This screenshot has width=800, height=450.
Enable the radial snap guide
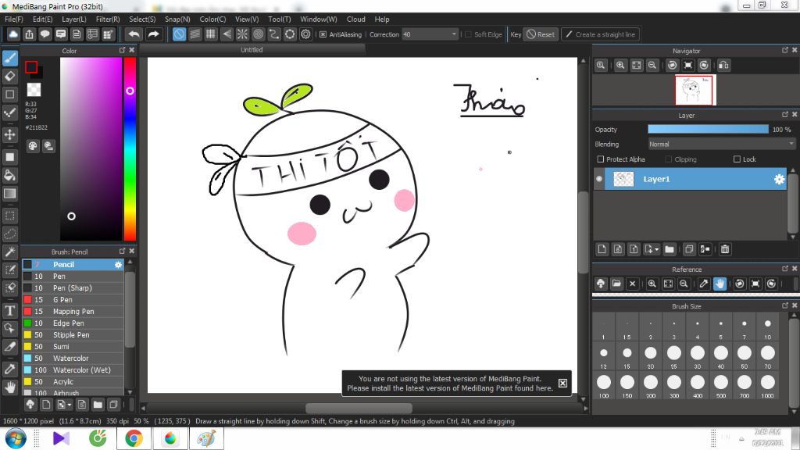pyautogui.click(x=242, y=34)
